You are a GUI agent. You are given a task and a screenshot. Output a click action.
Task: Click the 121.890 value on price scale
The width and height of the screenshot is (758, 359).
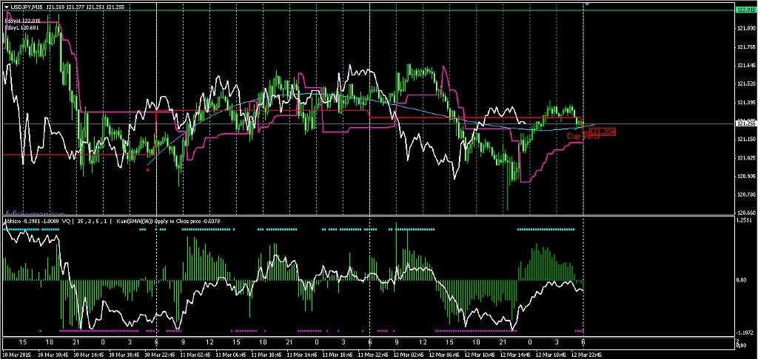tap(746, 28)
